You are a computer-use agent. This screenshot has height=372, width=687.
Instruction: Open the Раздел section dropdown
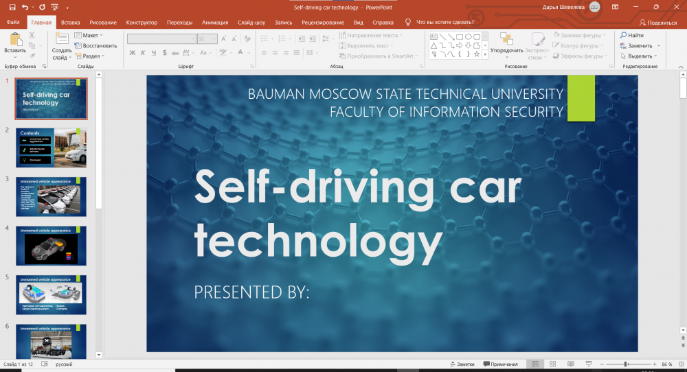click(x=90, y=56)
